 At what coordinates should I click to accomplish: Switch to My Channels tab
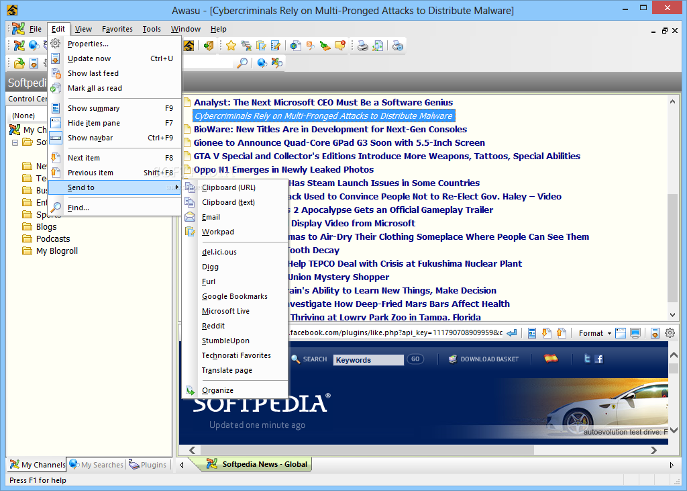tap(38, 465)
